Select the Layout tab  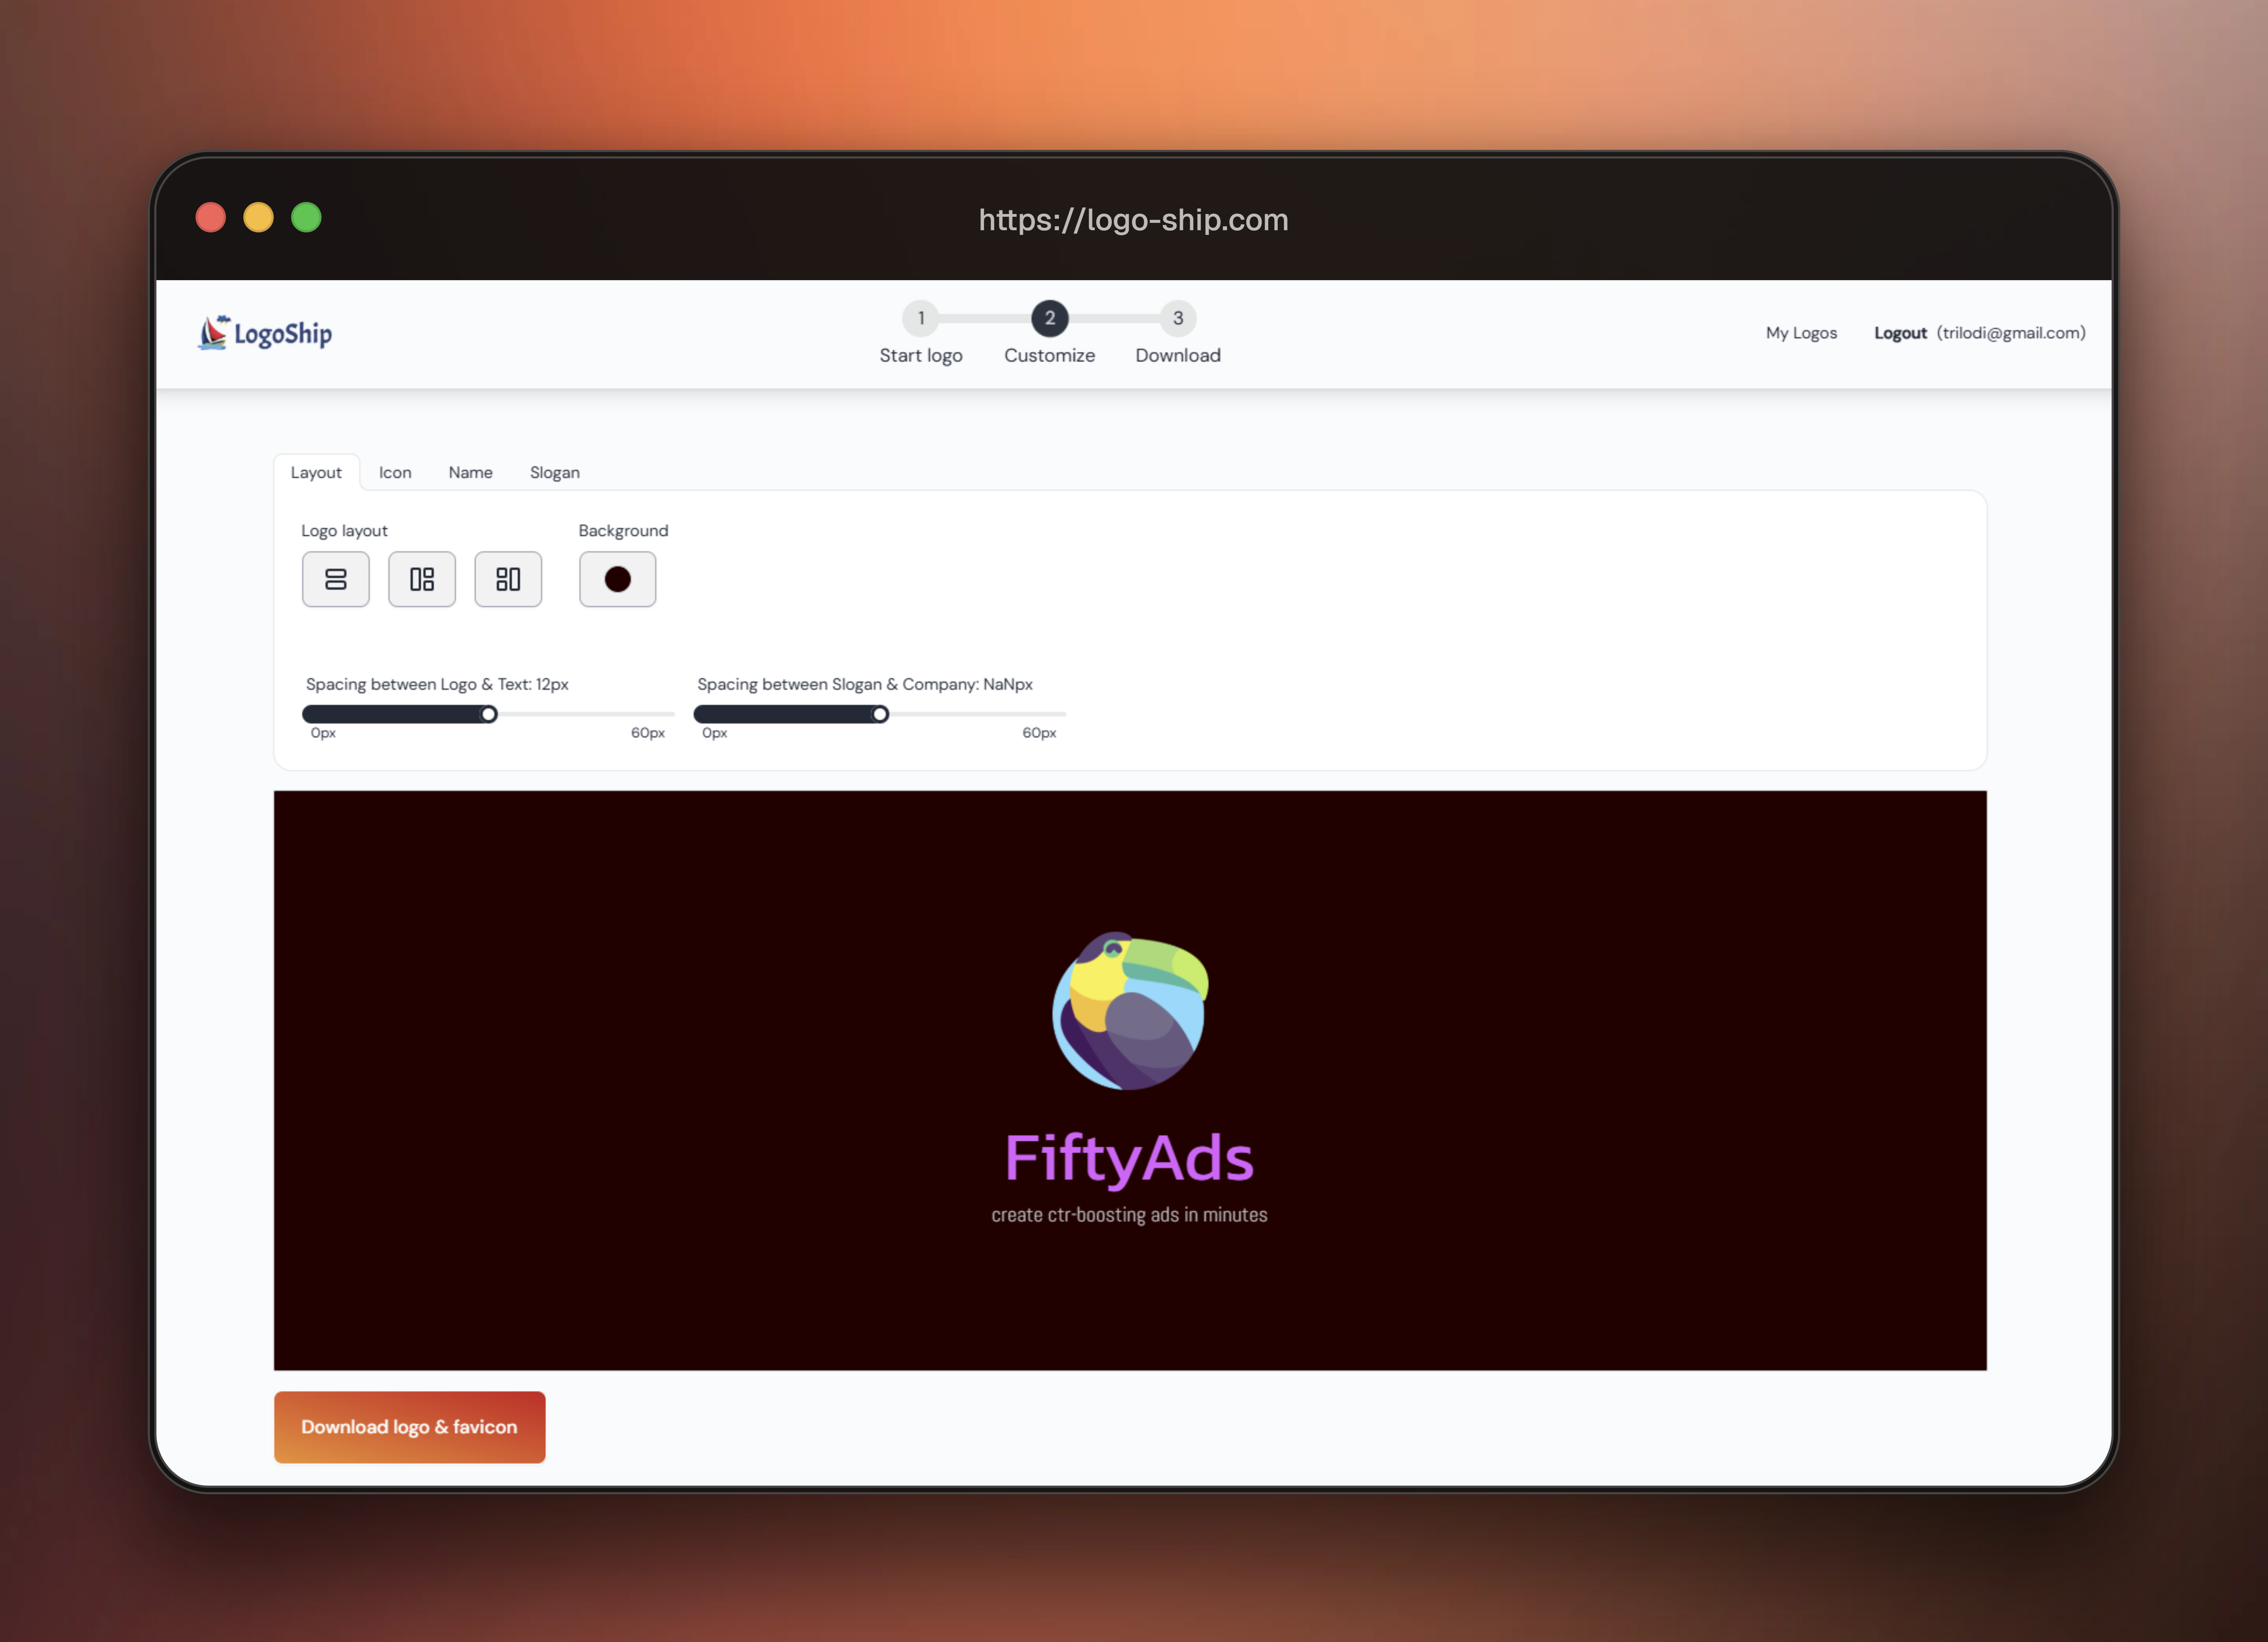(x=316, y=472)
